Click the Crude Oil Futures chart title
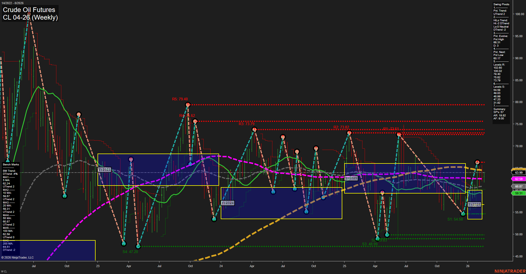The width and height of the screenshot is (526, 274). tap(28, 10)
